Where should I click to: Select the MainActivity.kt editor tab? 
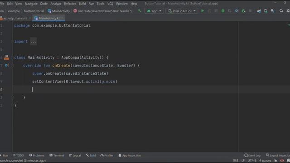click(x=49, y=18)
